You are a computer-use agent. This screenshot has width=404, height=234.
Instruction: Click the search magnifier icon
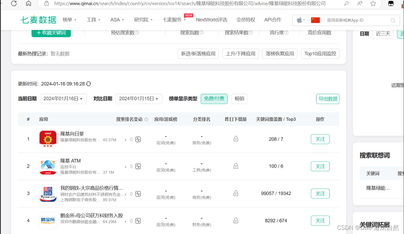pyautogui.click(x=393, y=20)
